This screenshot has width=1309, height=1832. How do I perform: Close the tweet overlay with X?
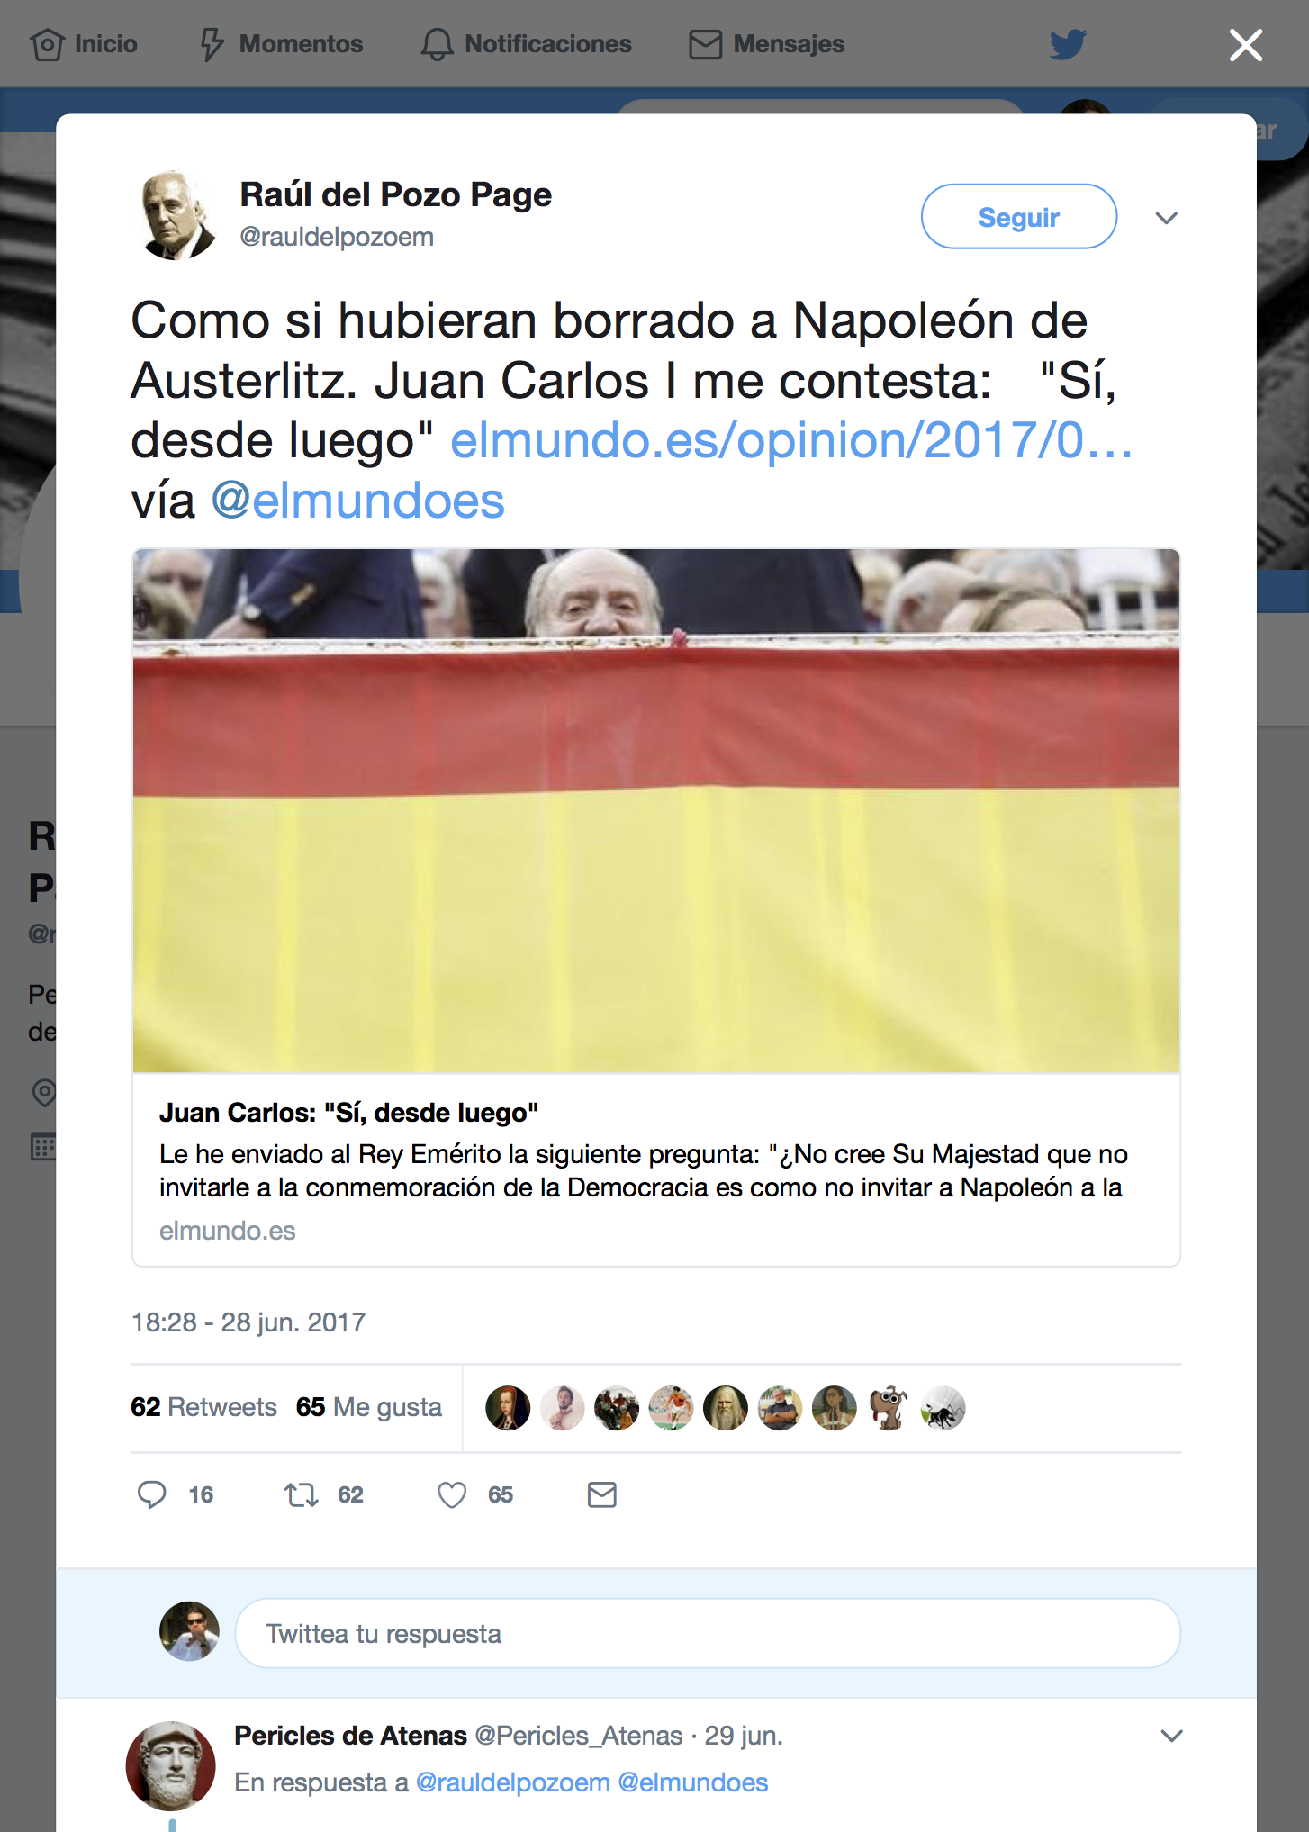coord(1246,44)
